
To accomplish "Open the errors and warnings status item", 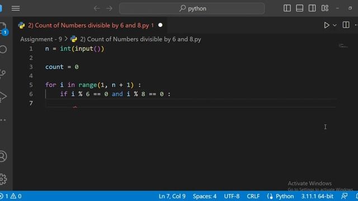I will click(11, 196).
